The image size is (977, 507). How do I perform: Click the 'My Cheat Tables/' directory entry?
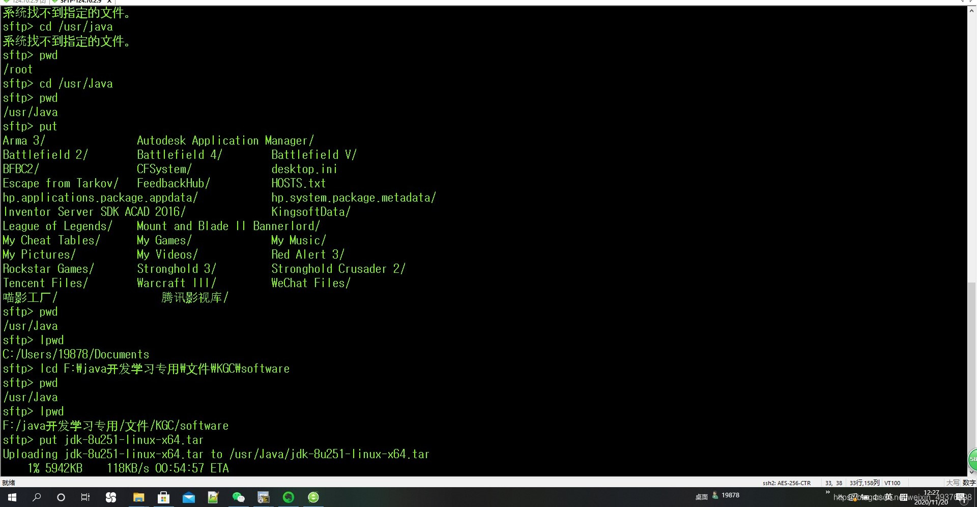51,240
